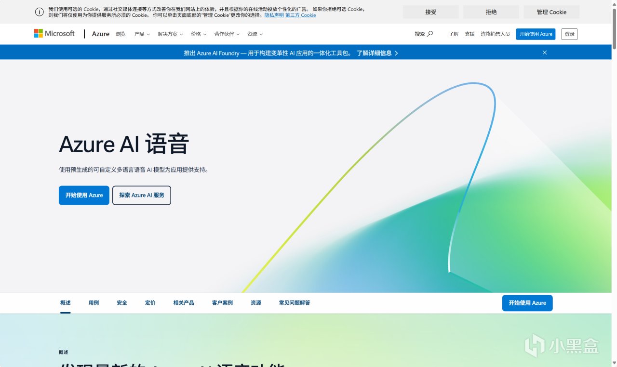Click hero 开始使用 Azure button

coord(84,195)
